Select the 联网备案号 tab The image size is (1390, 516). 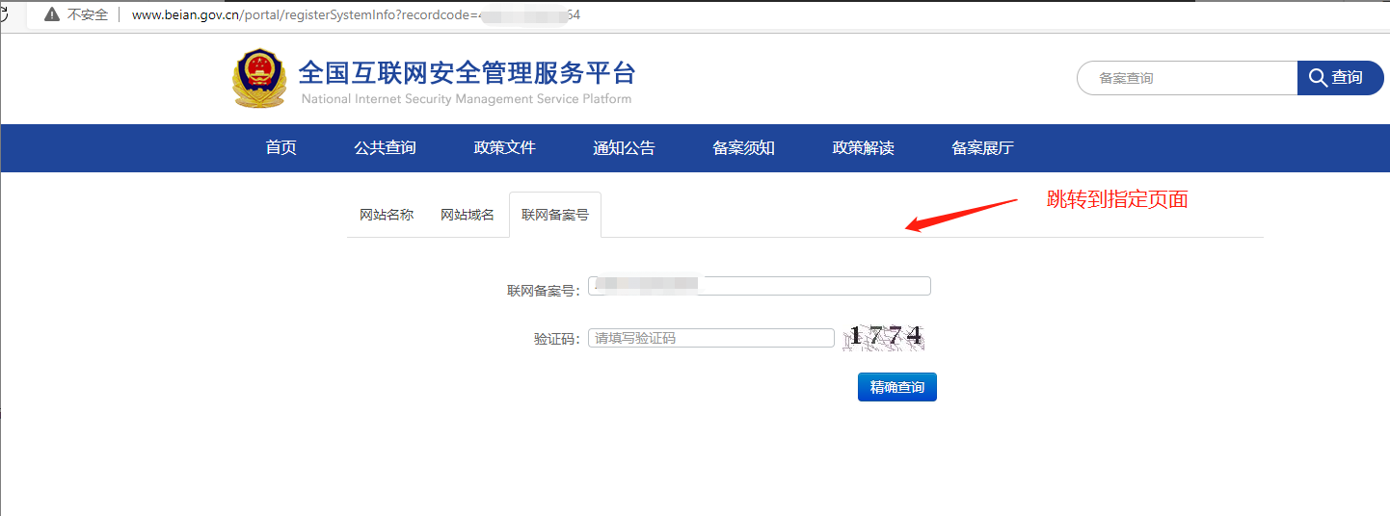pos(555,215)
